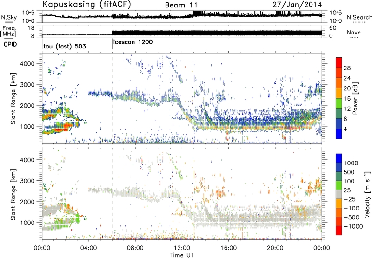Click the '4000' tick on power panel
372x258 pixels.
click(27, 64)
